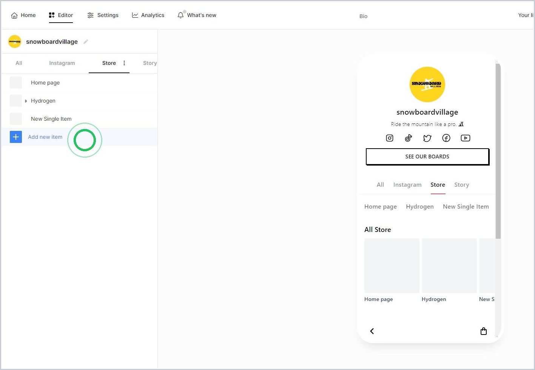
Task: Select the New Single Item row in sidebar
Action: coord(79,119)
